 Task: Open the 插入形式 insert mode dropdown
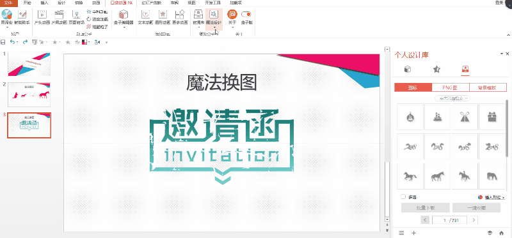pyautogui.click(x=495, y=197)
